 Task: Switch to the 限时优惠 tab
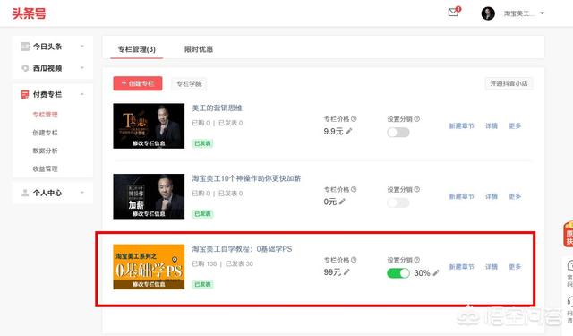(x=199, y=49)
